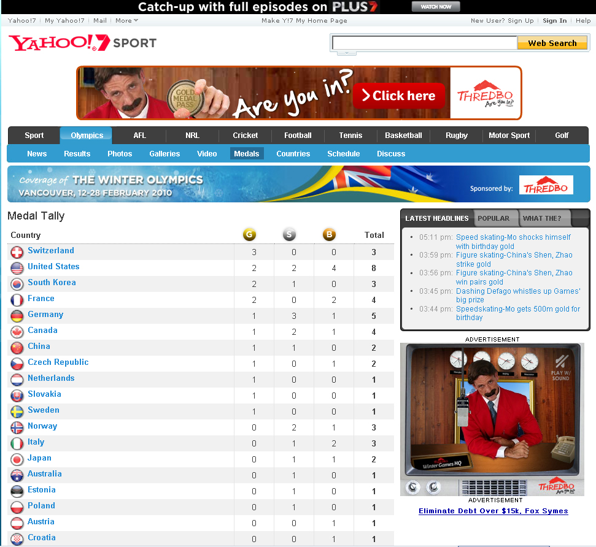Screen dimensions: 596x547
Task: Open the United States country link
Action: pyautogui.click(x=53, y=267)
